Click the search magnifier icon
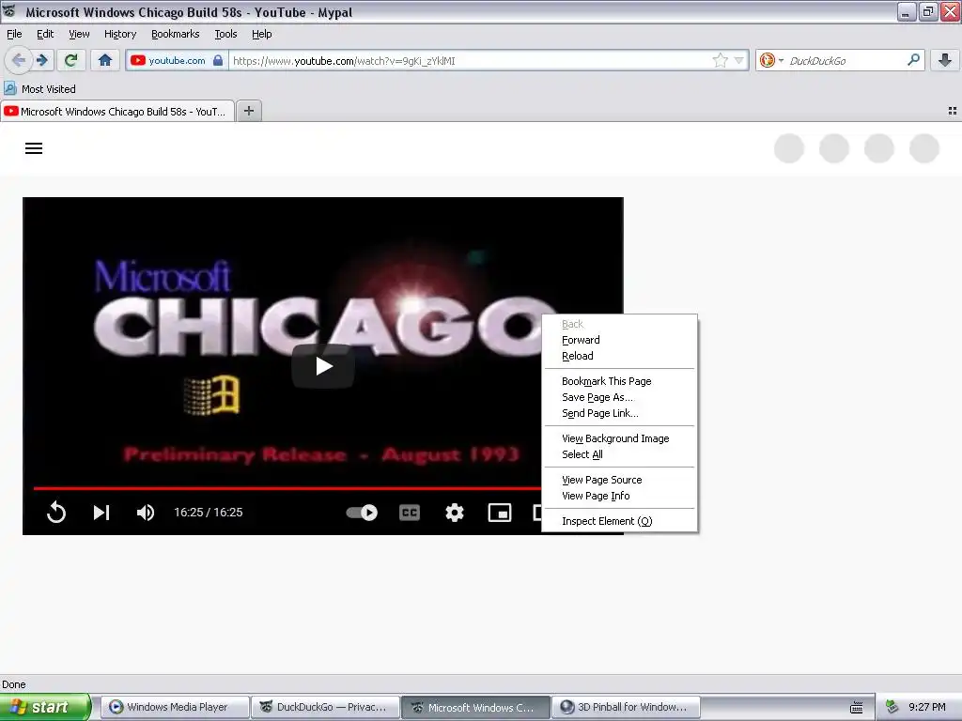 coord(913,60)
